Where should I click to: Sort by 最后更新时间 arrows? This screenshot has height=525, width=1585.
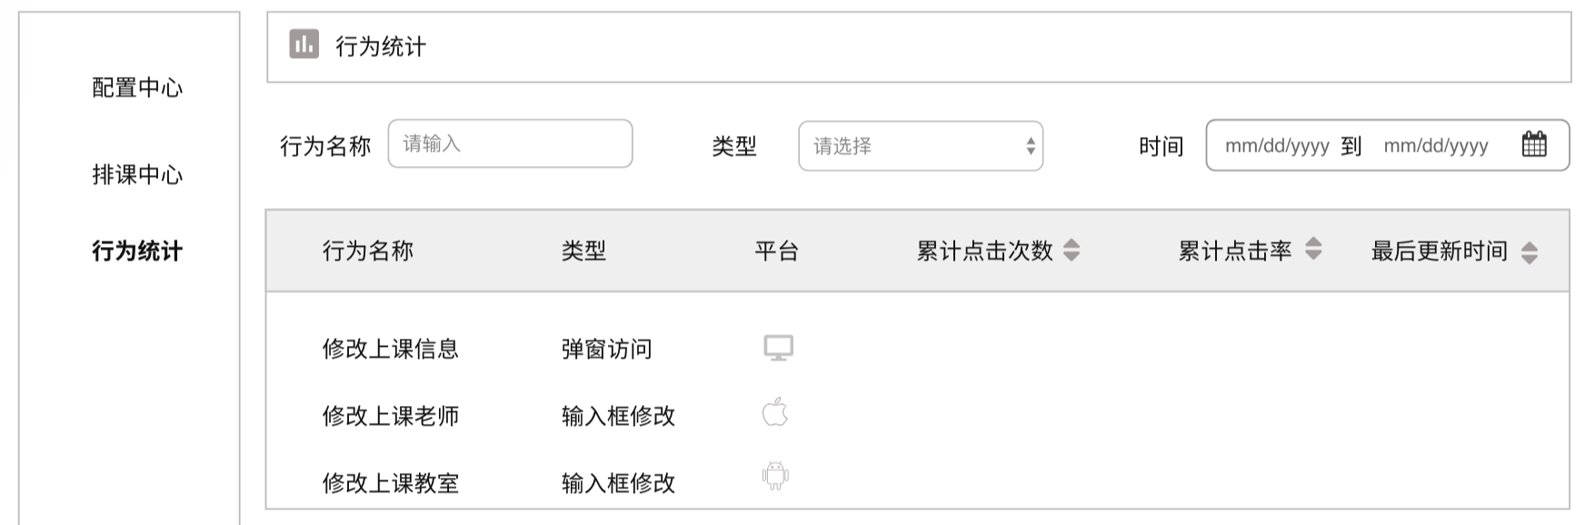tap(1530, 253)
